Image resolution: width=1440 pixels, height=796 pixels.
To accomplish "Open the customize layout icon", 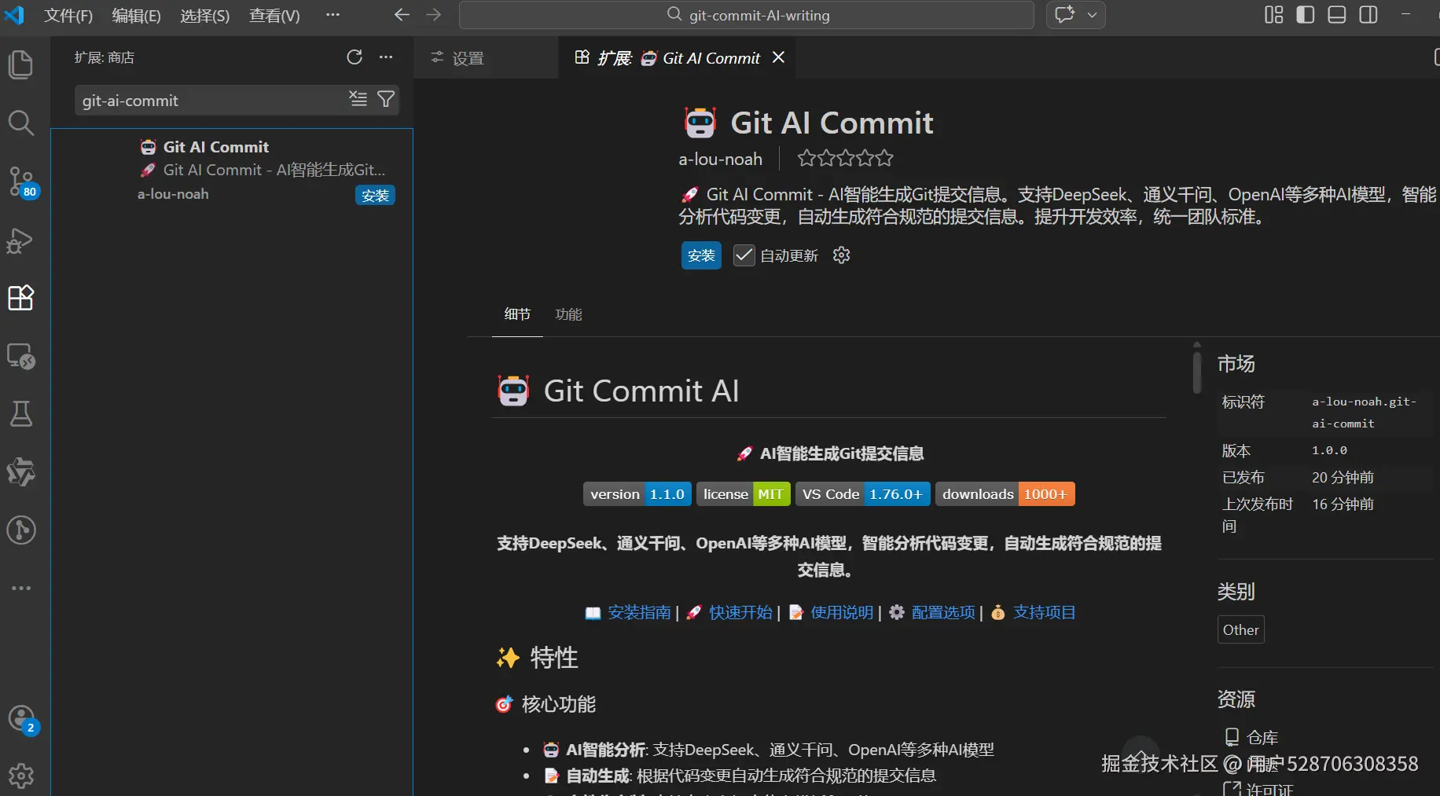I will point(1274,15).
